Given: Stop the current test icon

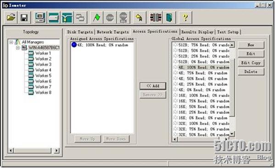Looking at the screenshot, I should click(110, 17).
